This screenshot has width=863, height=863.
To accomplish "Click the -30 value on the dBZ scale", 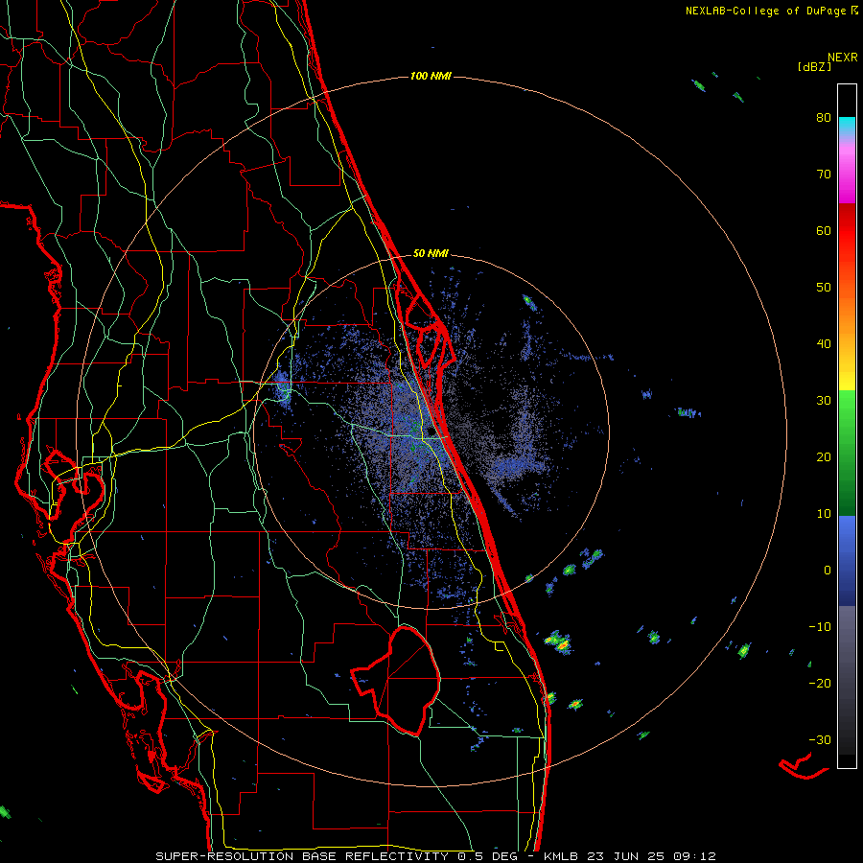I will [820, 740].
